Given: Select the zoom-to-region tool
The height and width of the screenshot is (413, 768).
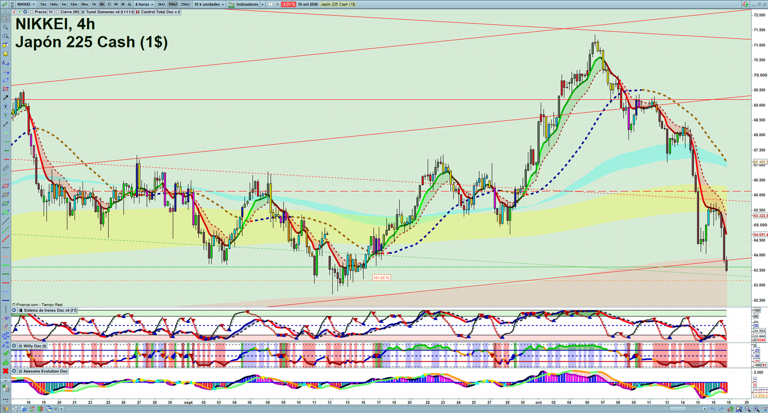Looking at the screenshot, I should coord(5,36).
